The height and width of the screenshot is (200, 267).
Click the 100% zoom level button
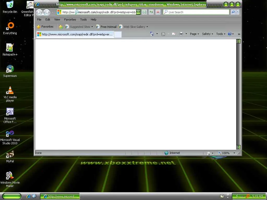pos(224,153)
